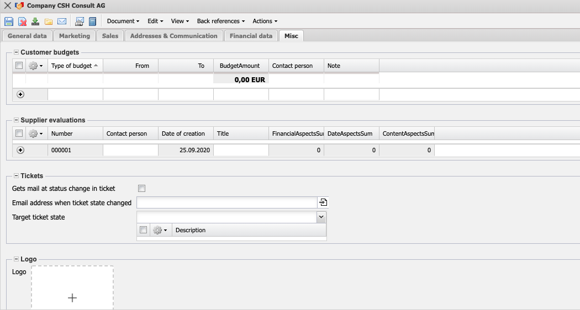
Task: Switch to the Financial data tab
Action: coord(251,36)
